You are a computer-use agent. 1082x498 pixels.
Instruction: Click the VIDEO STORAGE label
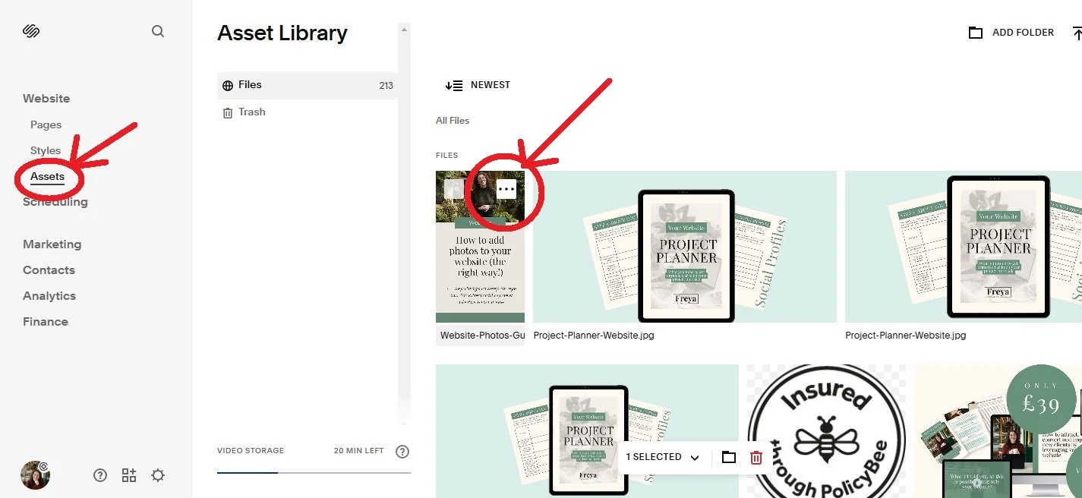coord(251,451)
